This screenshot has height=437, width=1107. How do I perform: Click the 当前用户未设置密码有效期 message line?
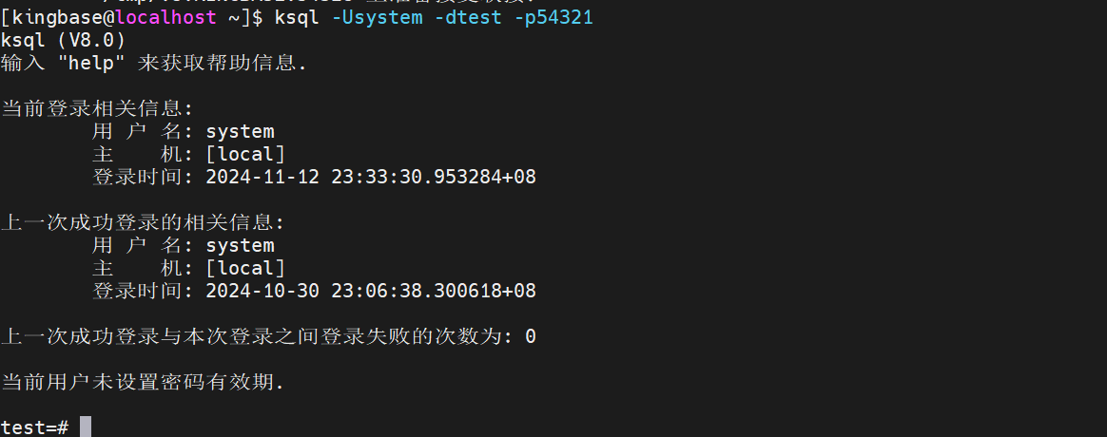tap(143, 383)
